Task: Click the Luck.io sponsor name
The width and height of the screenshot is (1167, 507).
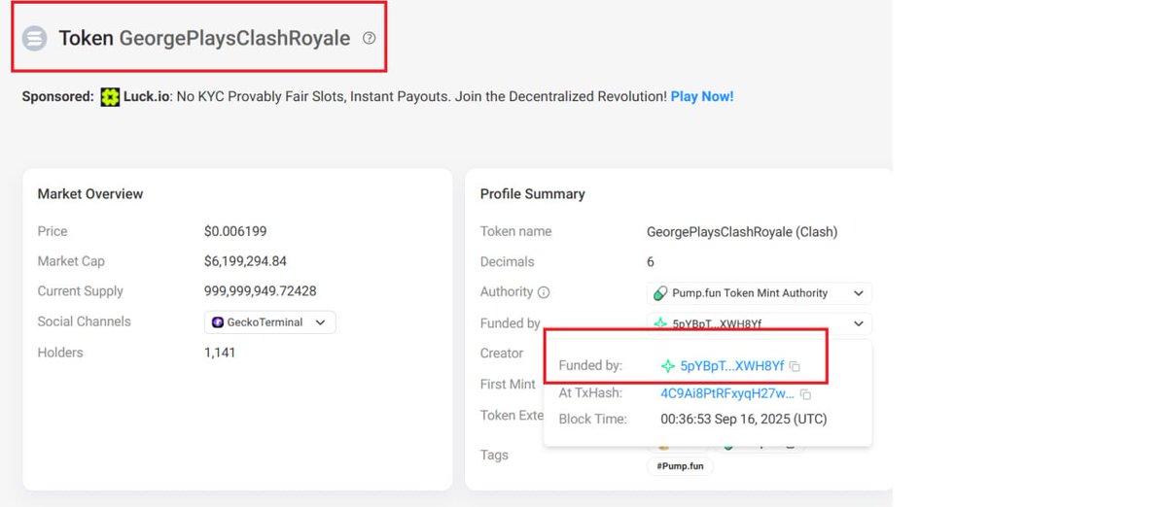Action: tap(147, 97)
